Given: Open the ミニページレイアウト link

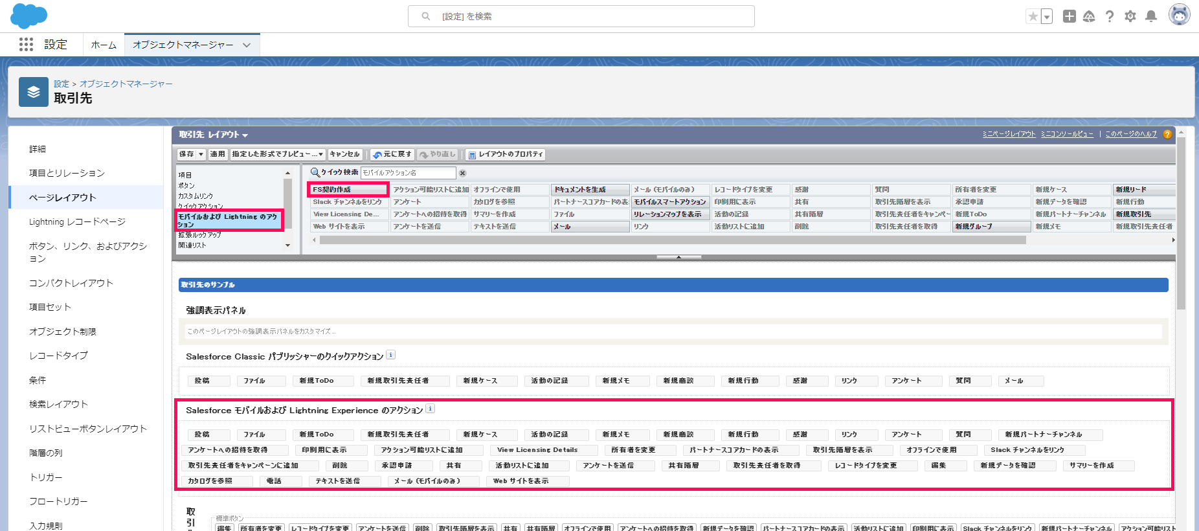Looking at the screenshot, I should tap(1009, 134).
